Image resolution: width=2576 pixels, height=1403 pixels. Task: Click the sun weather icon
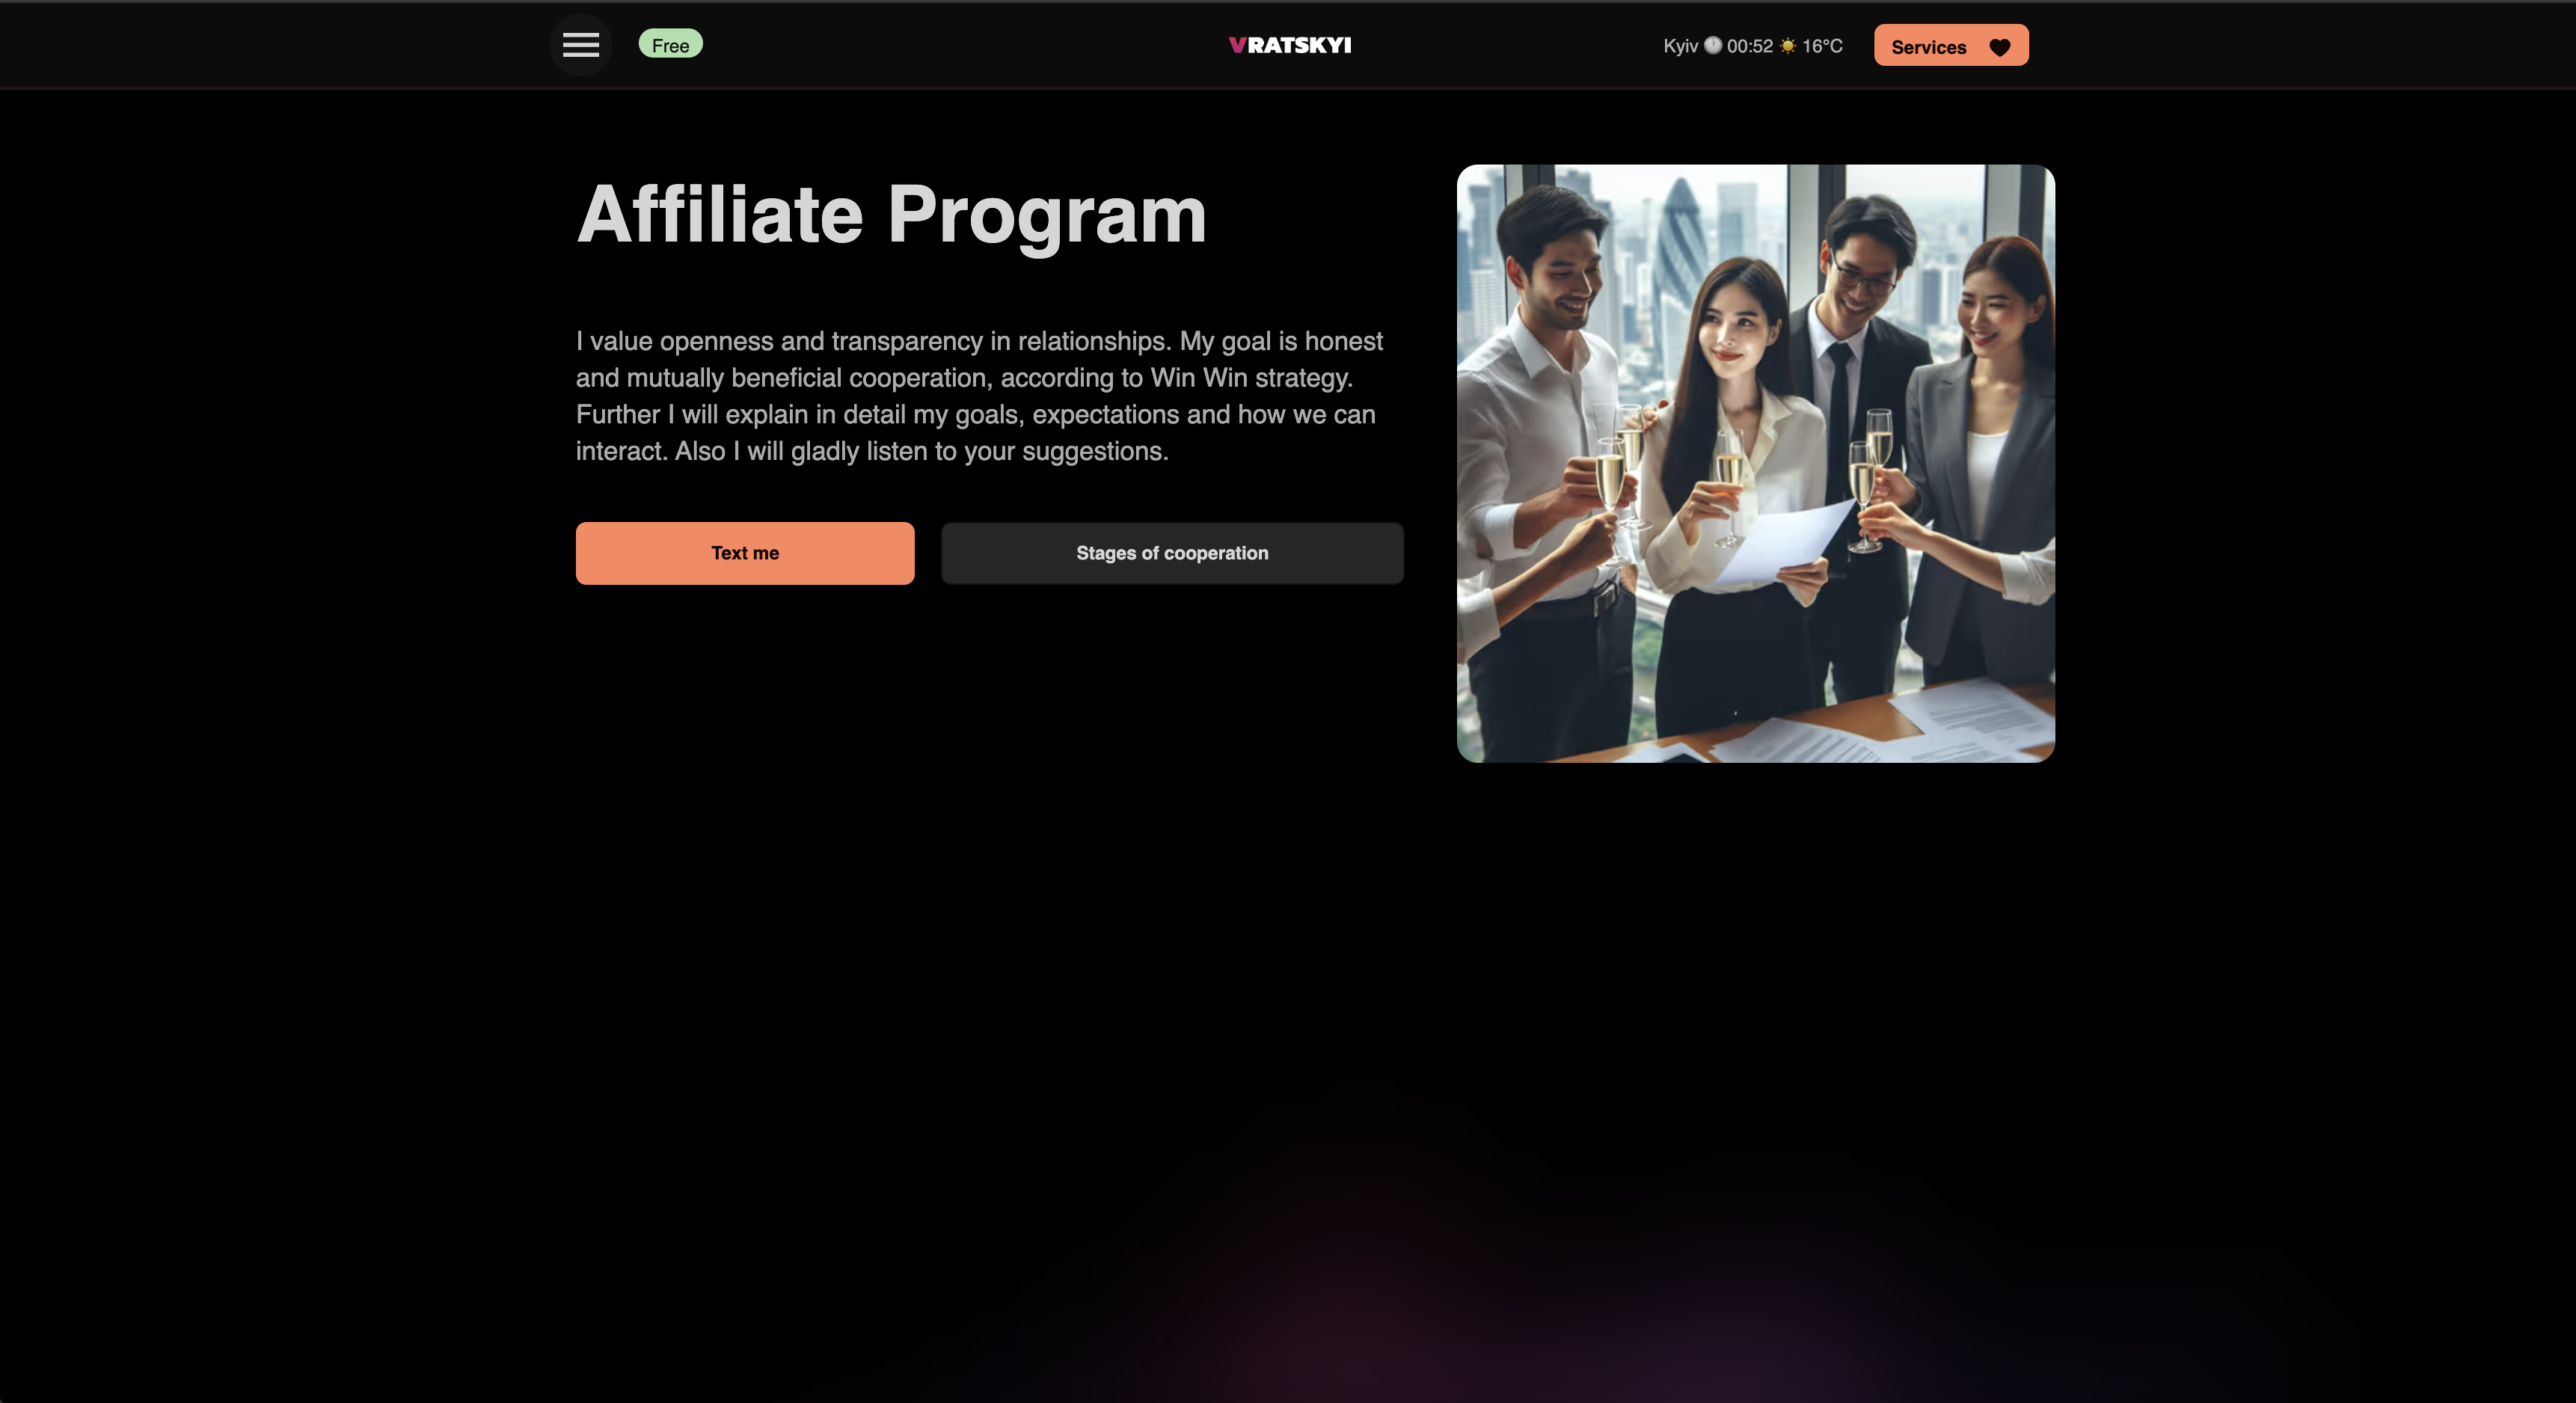point(1787,45)
